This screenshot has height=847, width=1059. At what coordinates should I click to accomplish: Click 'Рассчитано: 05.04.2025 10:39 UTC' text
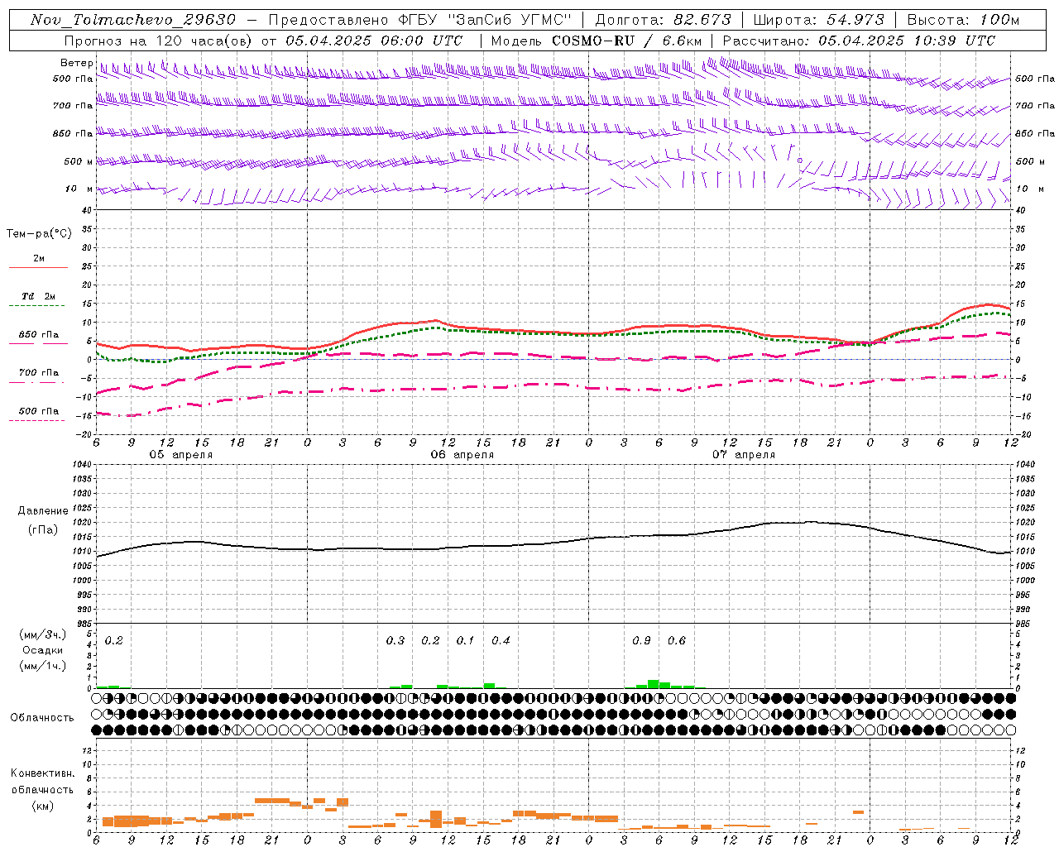[859, 41]
